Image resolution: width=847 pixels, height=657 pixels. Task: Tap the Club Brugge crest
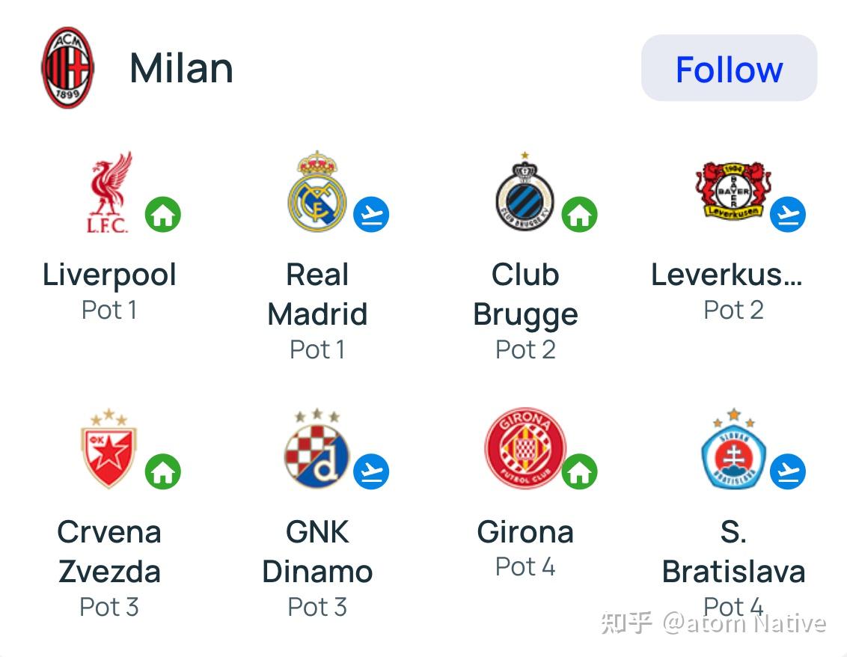coord(525,192)
